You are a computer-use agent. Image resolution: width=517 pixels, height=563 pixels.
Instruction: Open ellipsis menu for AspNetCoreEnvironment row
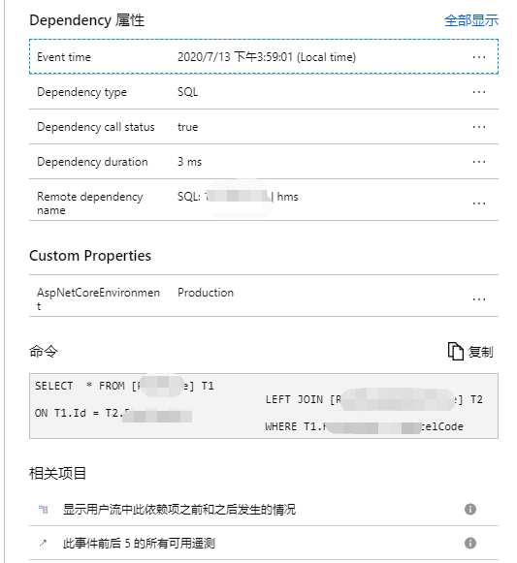pos(479,299)
